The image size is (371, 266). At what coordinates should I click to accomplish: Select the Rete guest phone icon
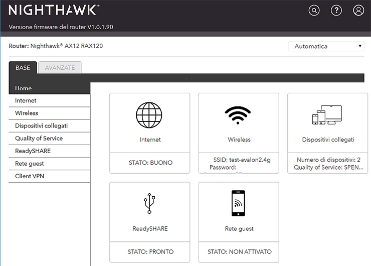pos(239,203)
